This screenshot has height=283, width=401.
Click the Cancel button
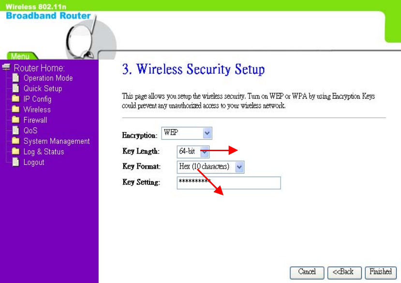[x=307, y=272]
